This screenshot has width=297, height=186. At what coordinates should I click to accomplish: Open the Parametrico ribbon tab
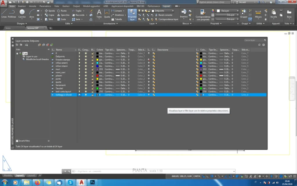point(45,6)
